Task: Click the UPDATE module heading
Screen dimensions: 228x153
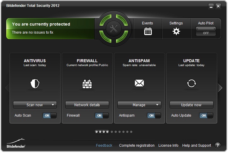Action: point(191,61)
